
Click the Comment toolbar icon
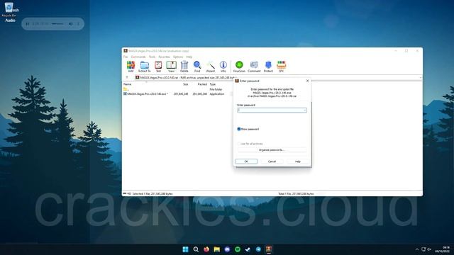point(254,67)
